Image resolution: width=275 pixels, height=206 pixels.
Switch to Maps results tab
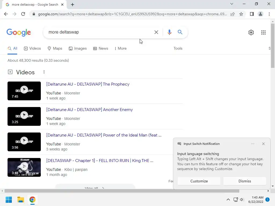pyautogui.click(x=55, y=48)
